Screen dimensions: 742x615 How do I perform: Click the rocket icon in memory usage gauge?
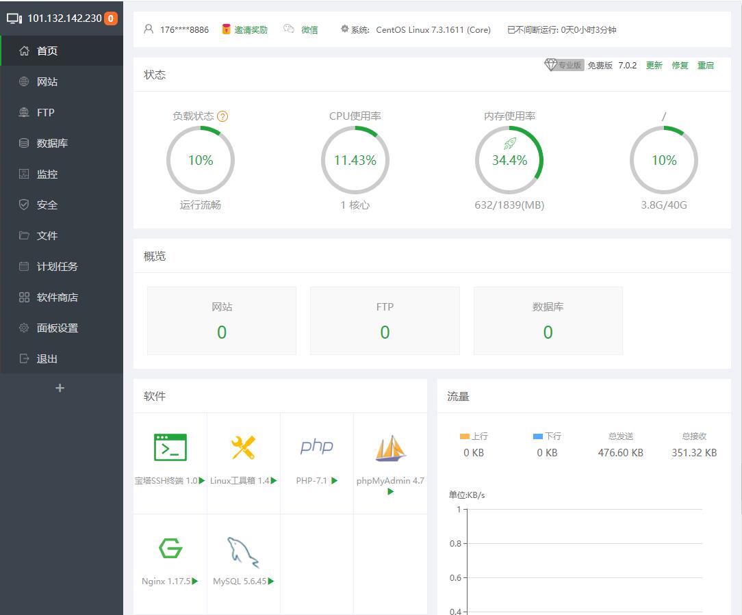click(x=510, y=144)
